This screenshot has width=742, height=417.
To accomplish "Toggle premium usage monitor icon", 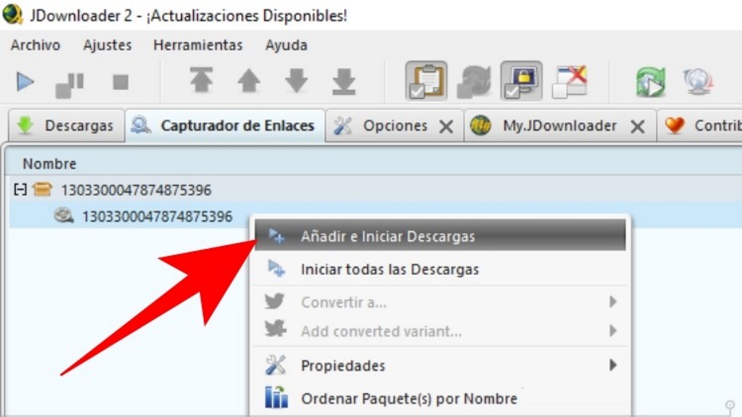I will (521, 80).
